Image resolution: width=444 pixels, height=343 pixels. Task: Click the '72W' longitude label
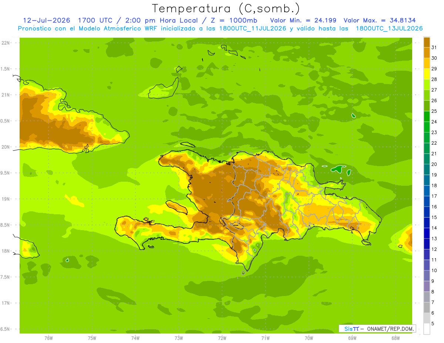[x=222, y=338]
